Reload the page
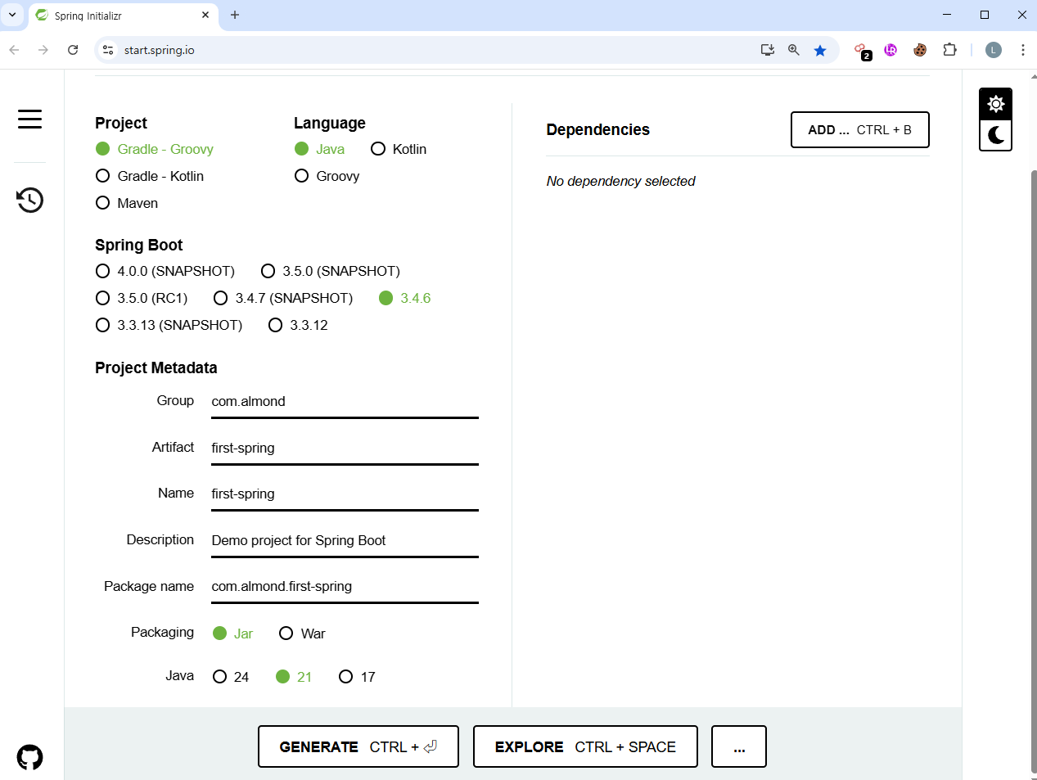The height and width of the screenshot is (780, 1037). coord(73,50)
